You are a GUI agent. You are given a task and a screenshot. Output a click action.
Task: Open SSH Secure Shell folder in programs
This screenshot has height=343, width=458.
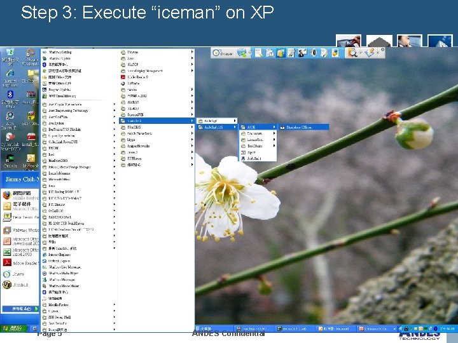(79, 317)
